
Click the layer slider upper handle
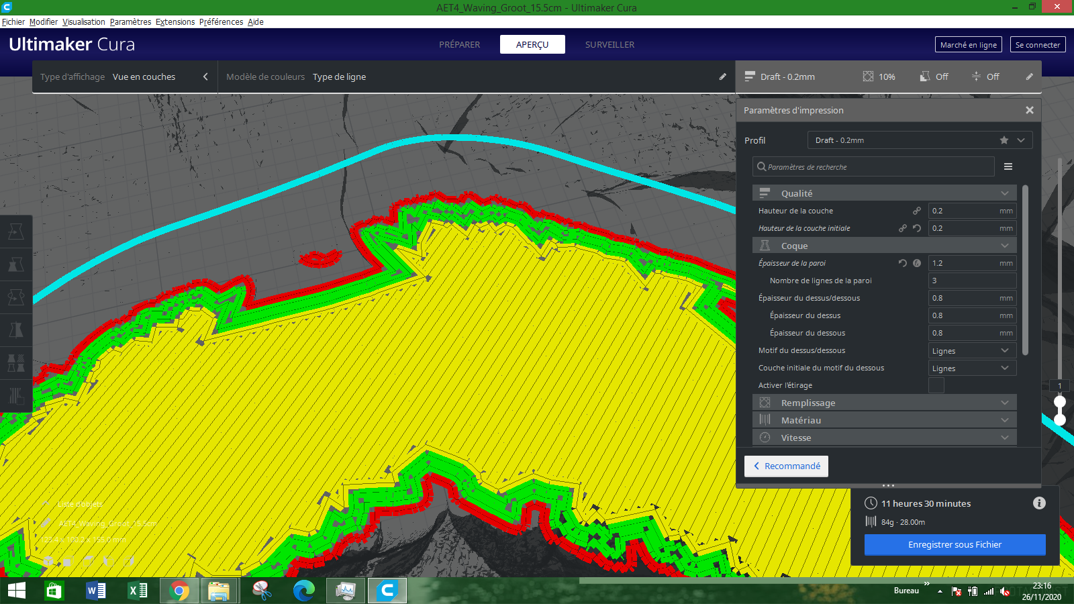pos(1060,402)
